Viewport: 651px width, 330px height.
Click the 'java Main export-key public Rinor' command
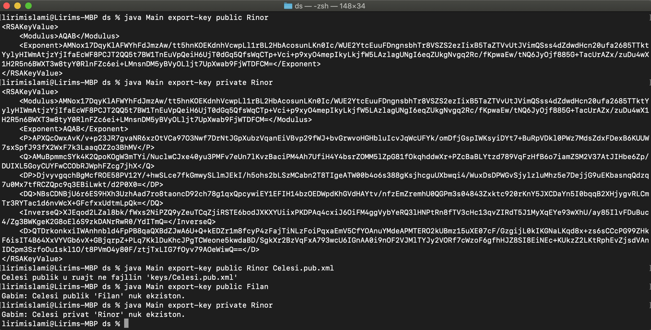196,17
